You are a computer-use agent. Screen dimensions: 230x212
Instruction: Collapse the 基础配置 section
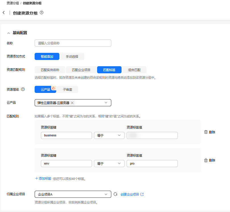tap(9, 33)
